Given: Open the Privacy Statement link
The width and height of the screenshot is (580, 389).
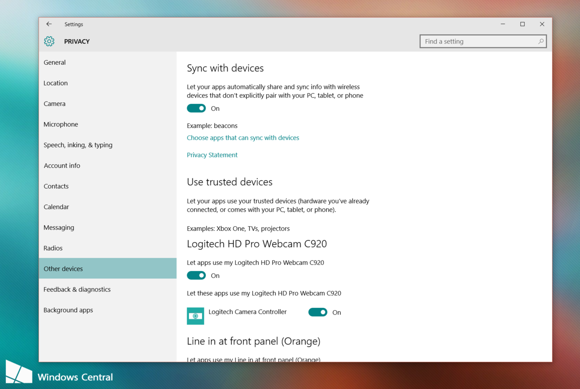Looking at the screenshot, I should click(x=212, y=155).
